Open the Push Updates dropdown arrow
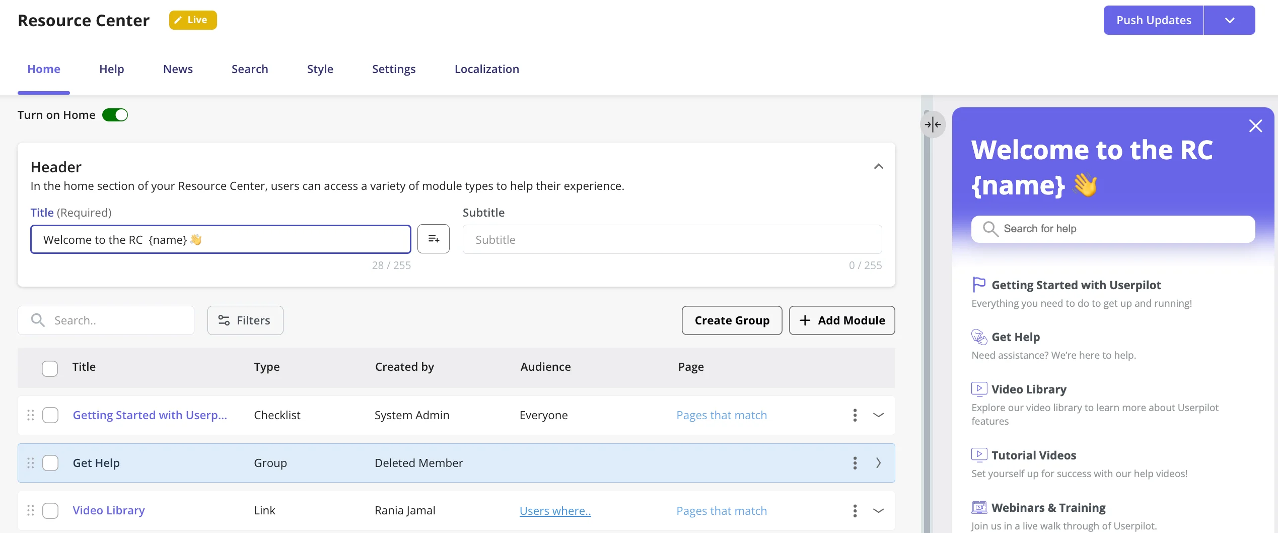Viewport: 1278px width, 533px height. click(1230, 20)
